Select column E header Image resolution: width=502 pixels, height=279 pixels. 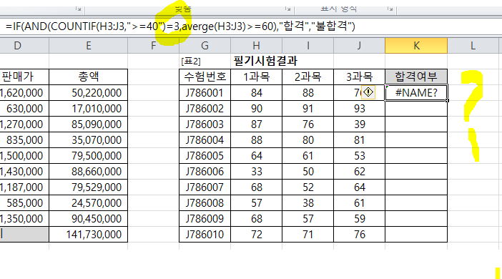point(89,46)
